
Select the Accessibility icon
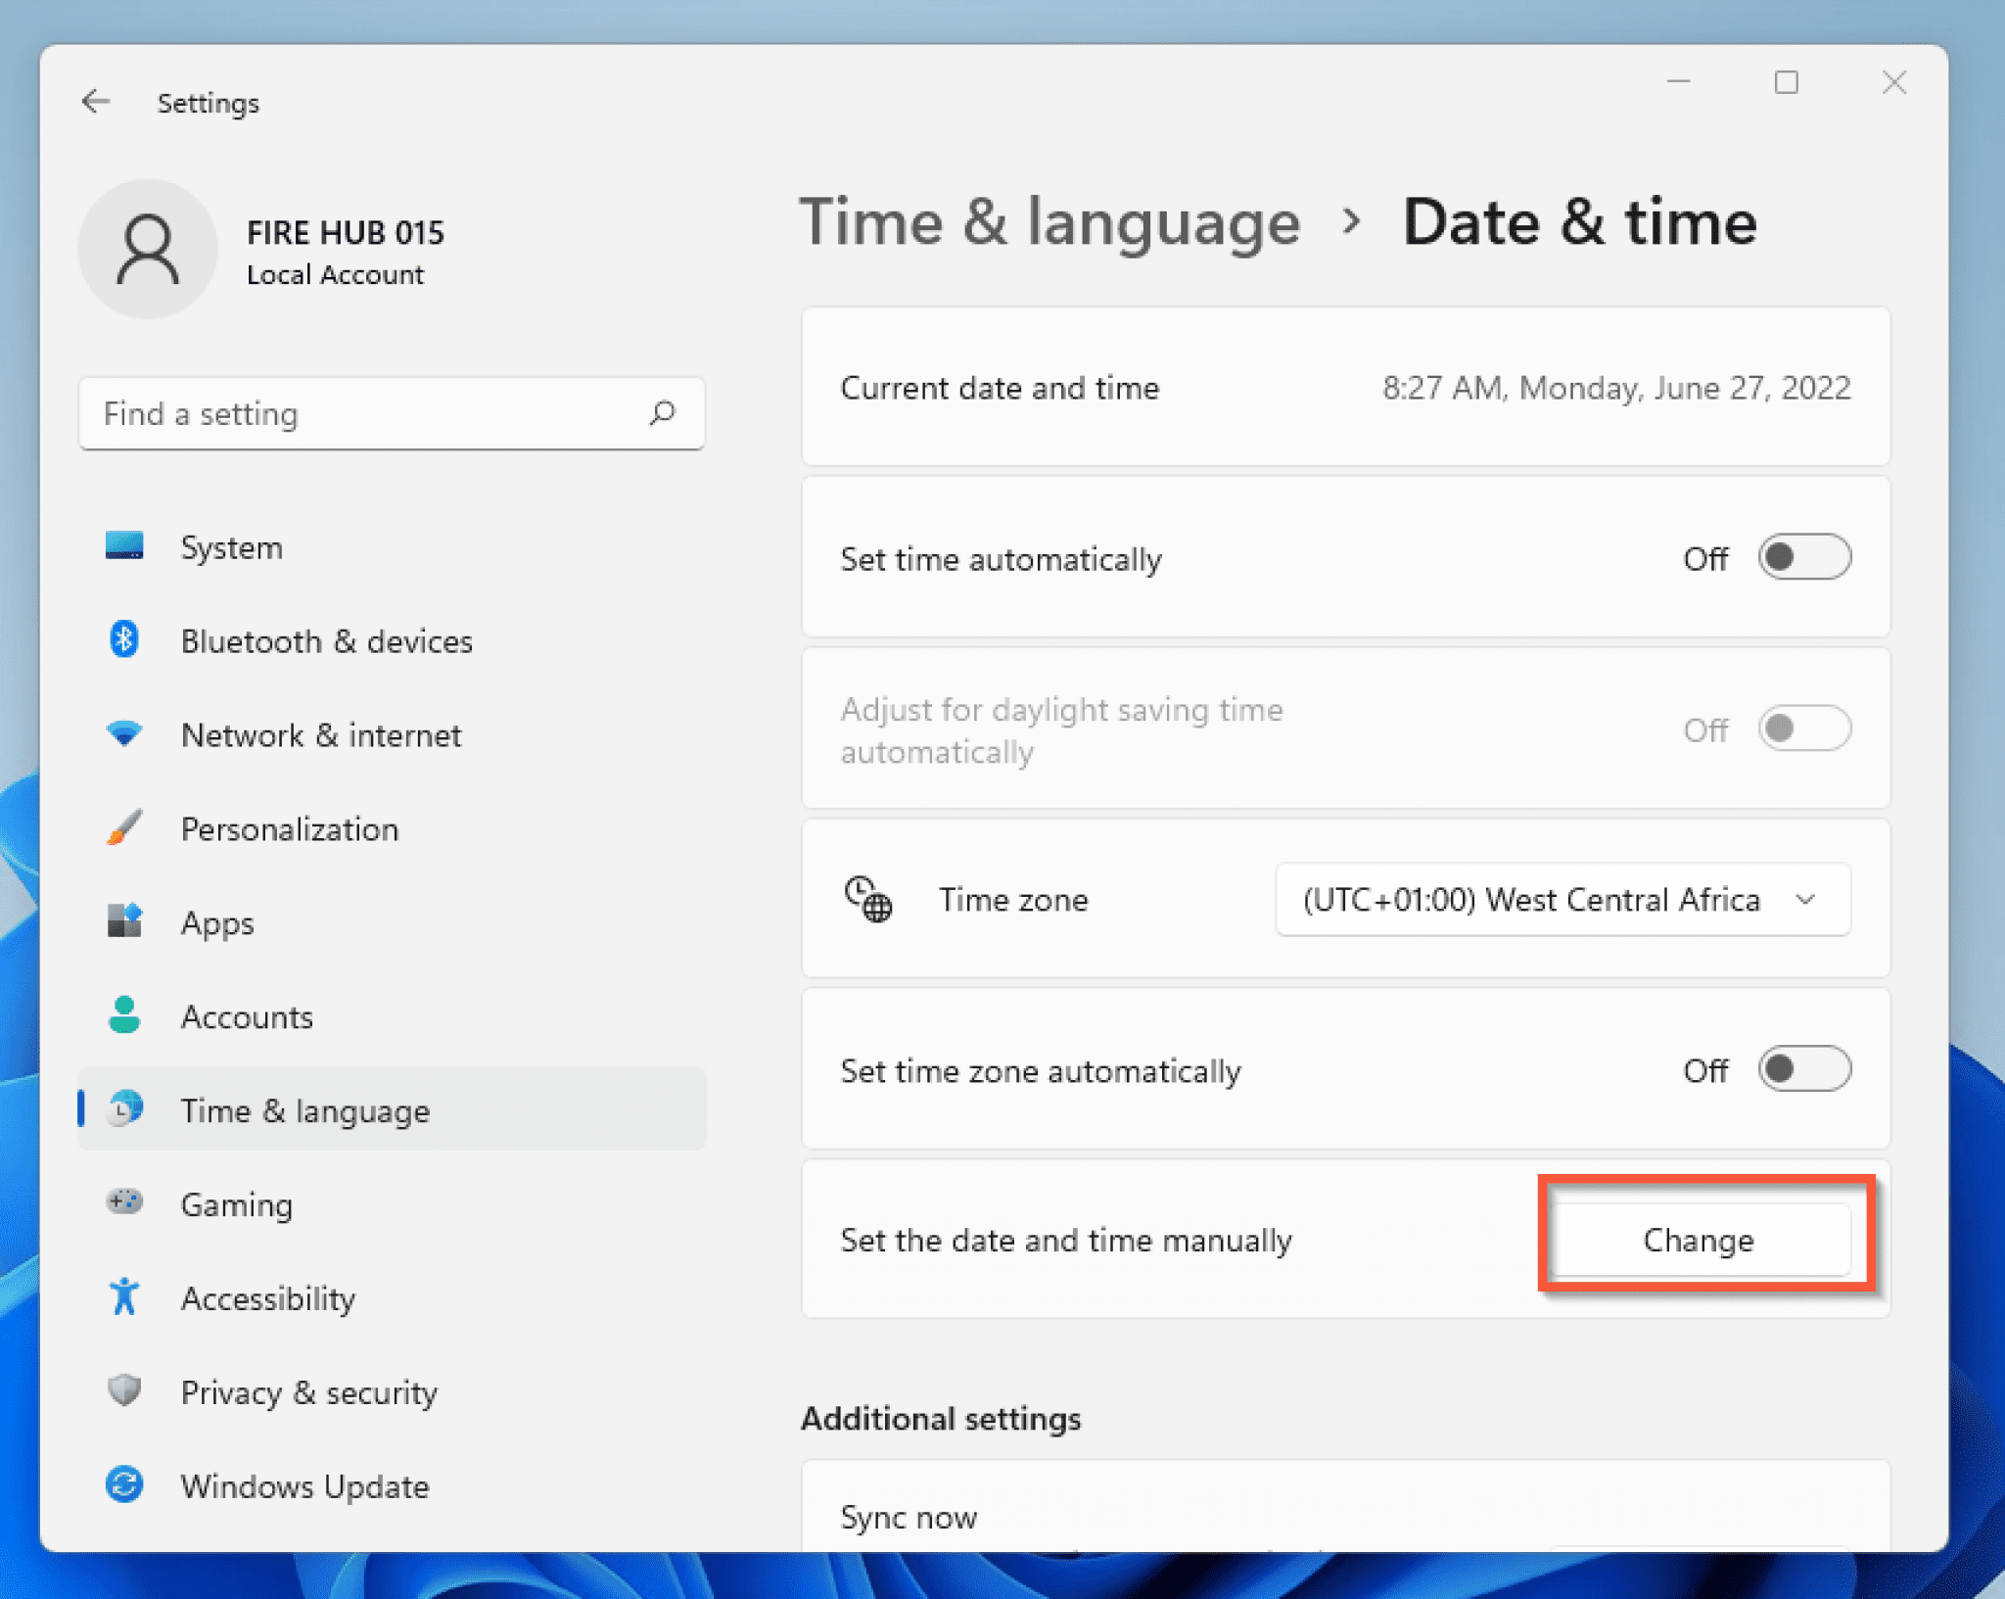[x=125, y=1296]
